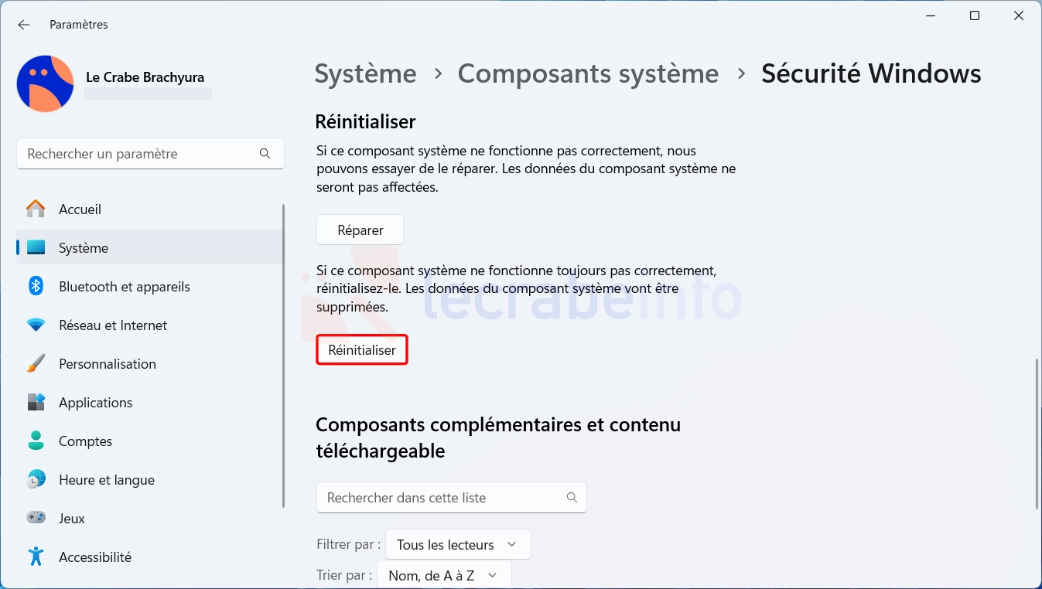Click the search magnifier in Rechercher un paramètre
This screenshot has height=589, width=1042.
pyautogui.click(x=265, y=154)
